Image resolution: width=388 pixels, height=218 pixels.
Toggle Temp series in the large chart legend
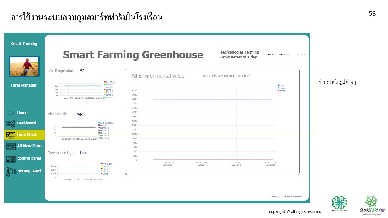point(281,91)
